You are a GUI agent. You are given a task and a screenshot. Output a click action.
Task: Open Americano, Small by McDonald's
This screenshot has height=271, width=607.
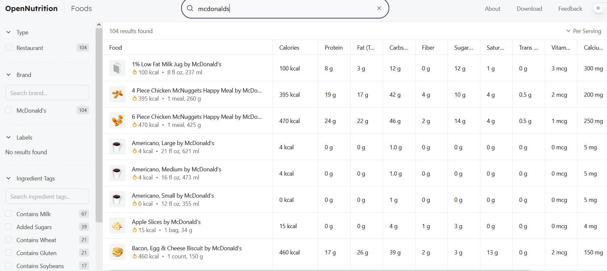(173, 195)
